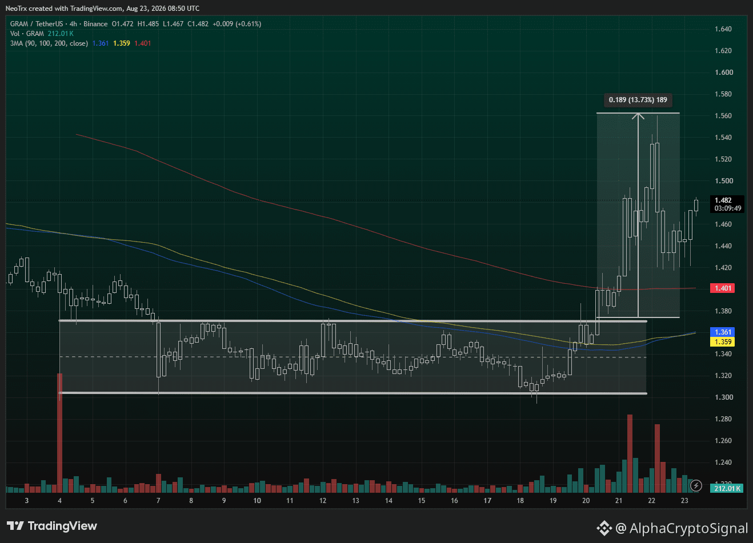
Task: Click the '03:09:49' candle countdown timer
Action: coord(728,208)
